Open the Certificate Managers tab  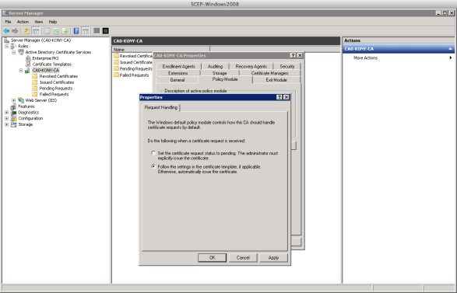270,73
